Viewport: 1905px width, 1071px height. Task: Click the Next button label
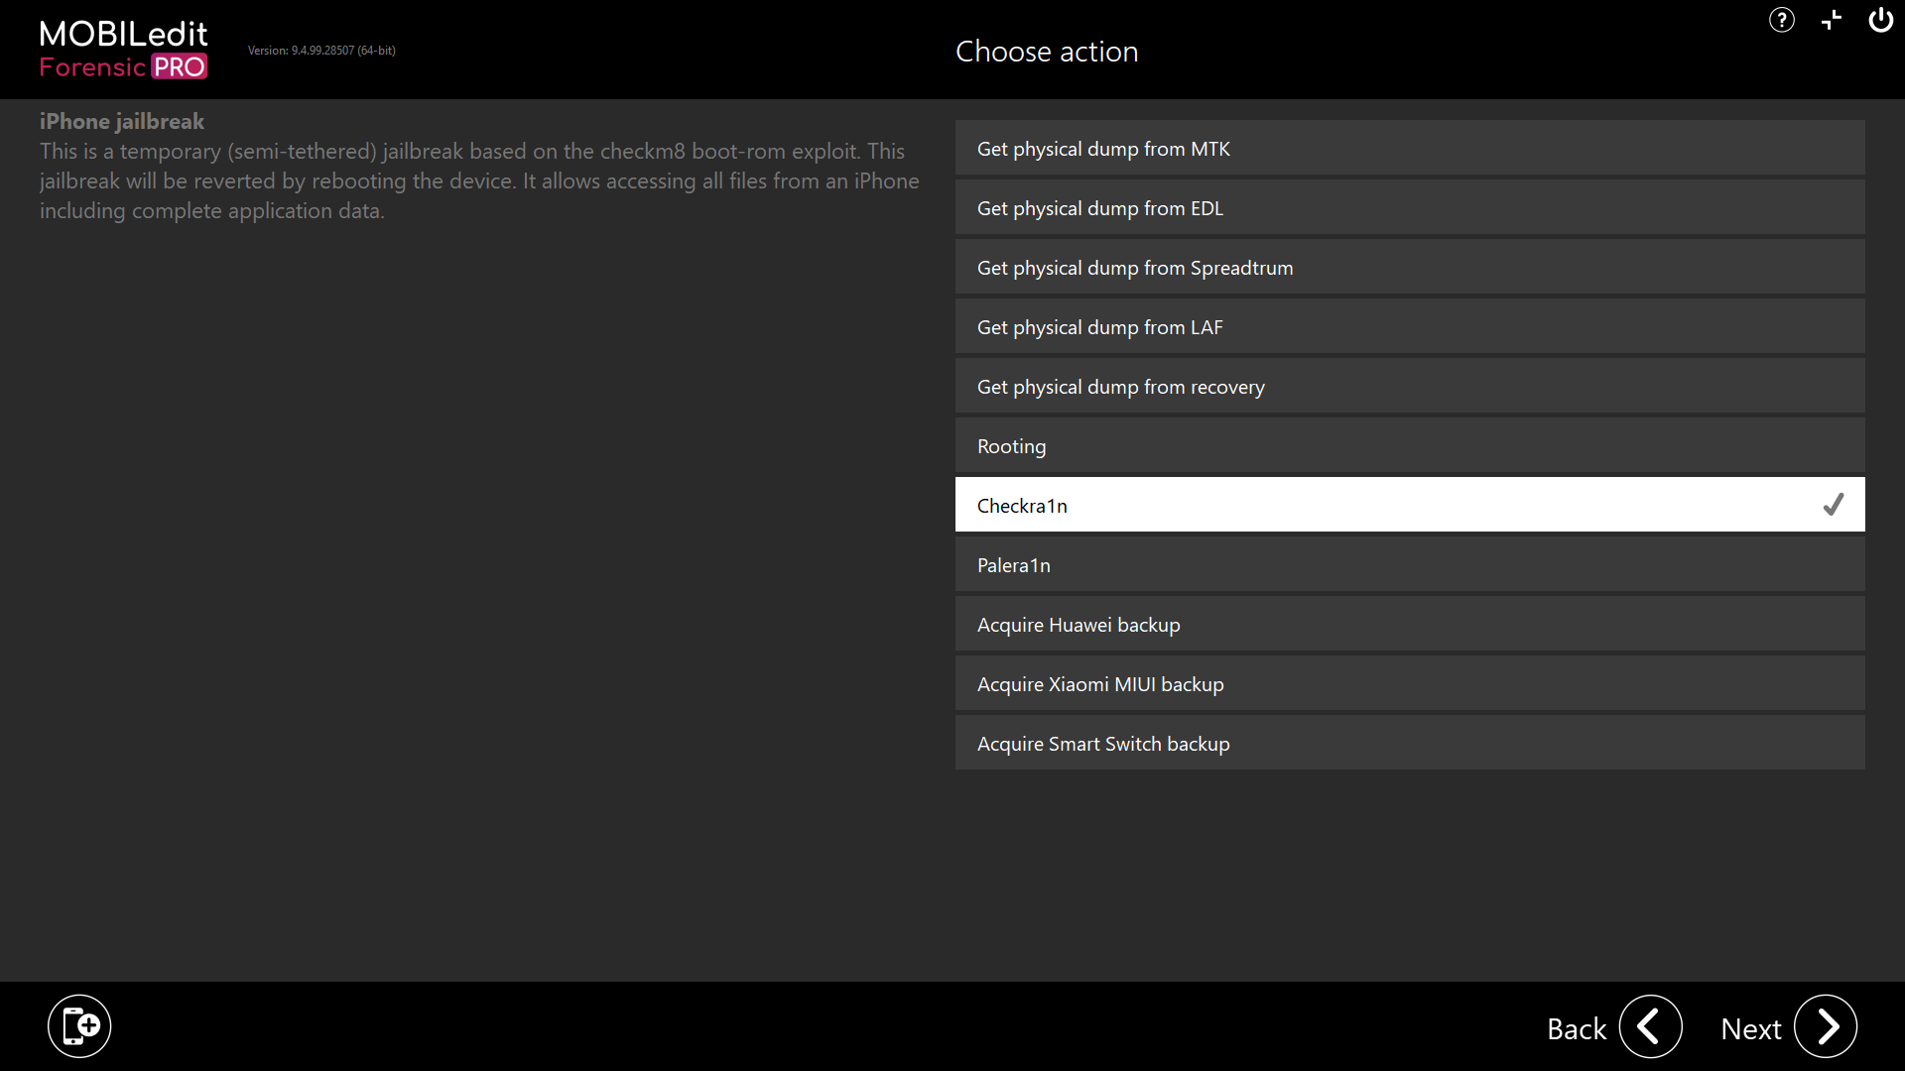tap(1751, 1028)
